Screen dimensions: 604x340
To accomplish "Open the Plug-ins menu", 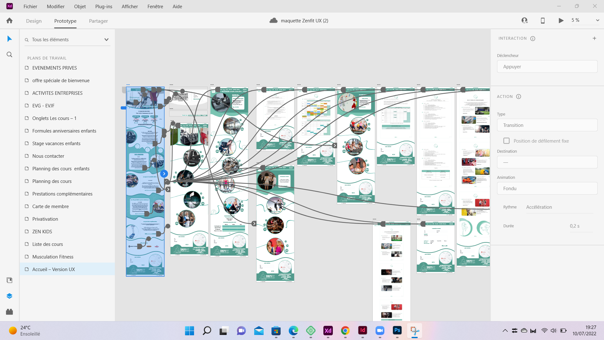I will pos(103,6).
